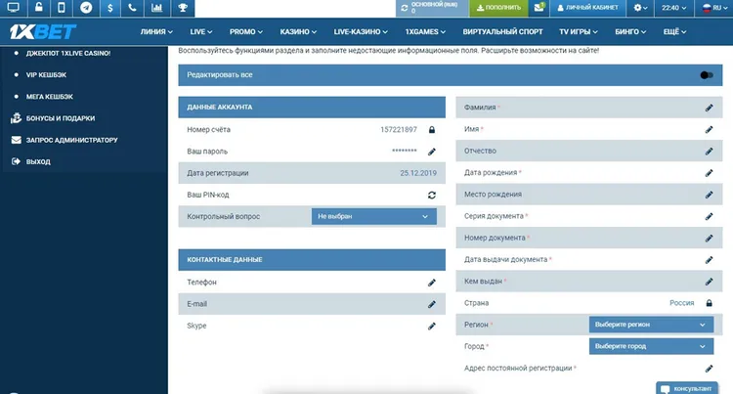Open the settings gear dropdown
The width and height of the screenshot is (733, 394).
[640, 8]
